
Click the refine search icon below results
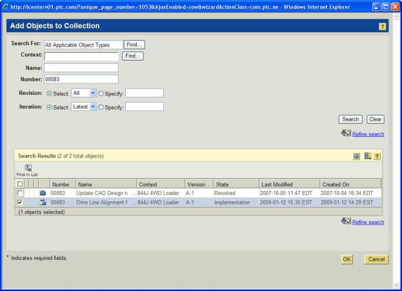(x=346, y=221)
